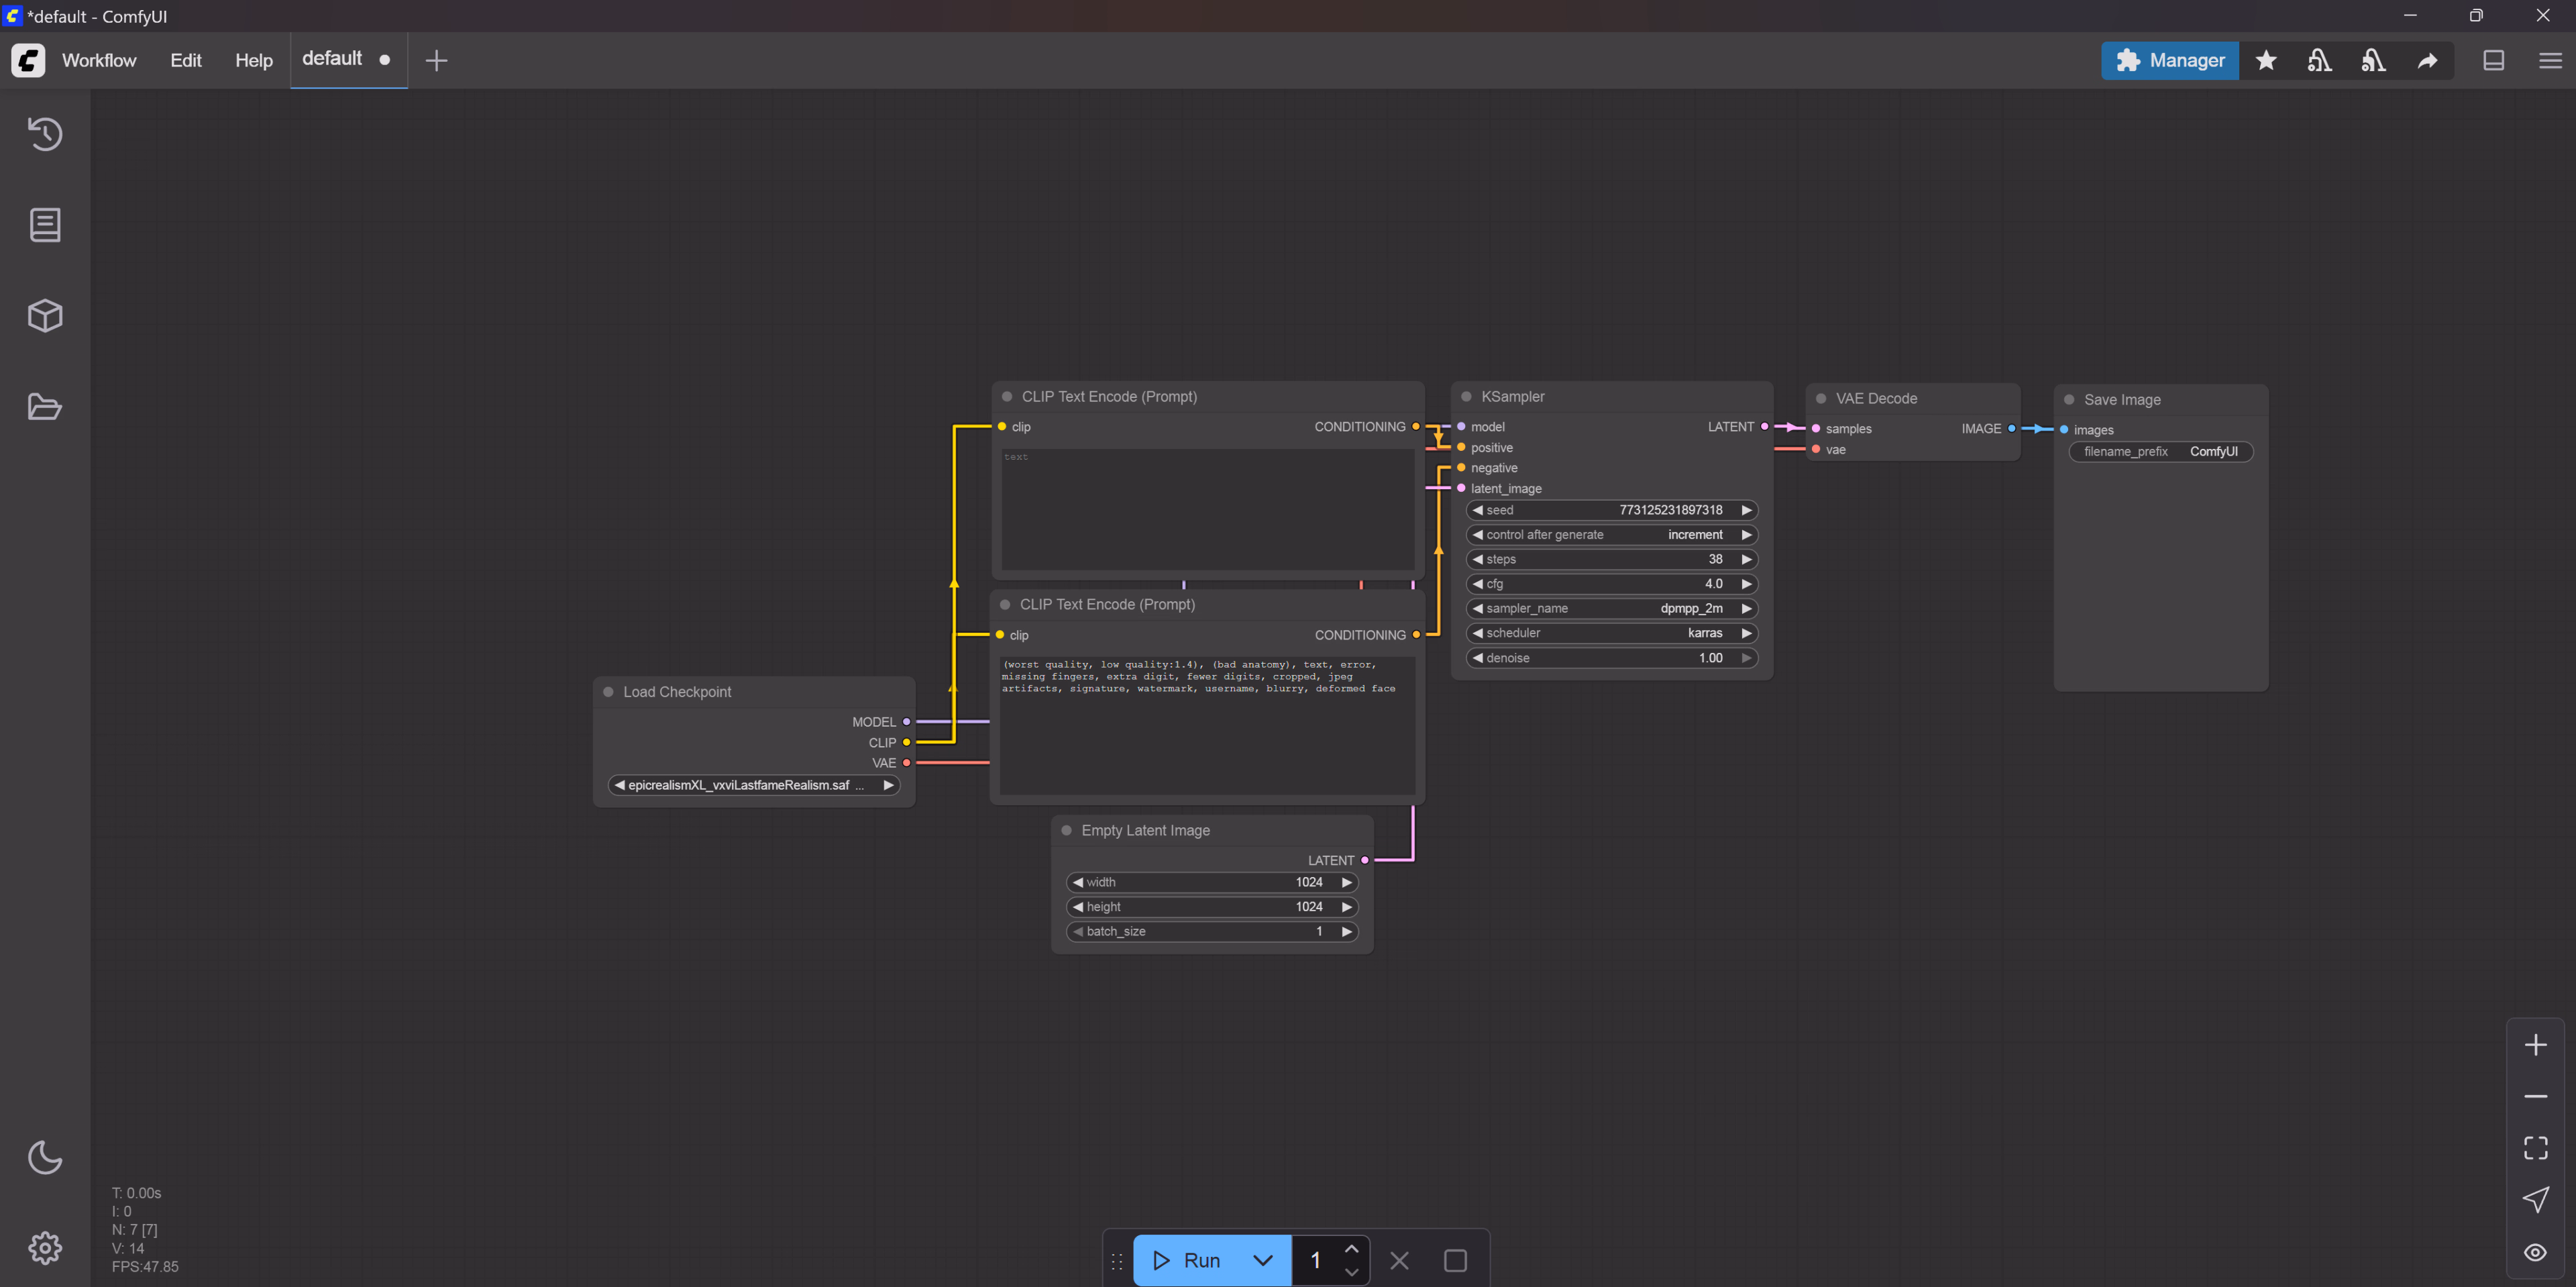Collapse the Empty Latent Image node
2576x1287 pixels.
coord(1066,831)
